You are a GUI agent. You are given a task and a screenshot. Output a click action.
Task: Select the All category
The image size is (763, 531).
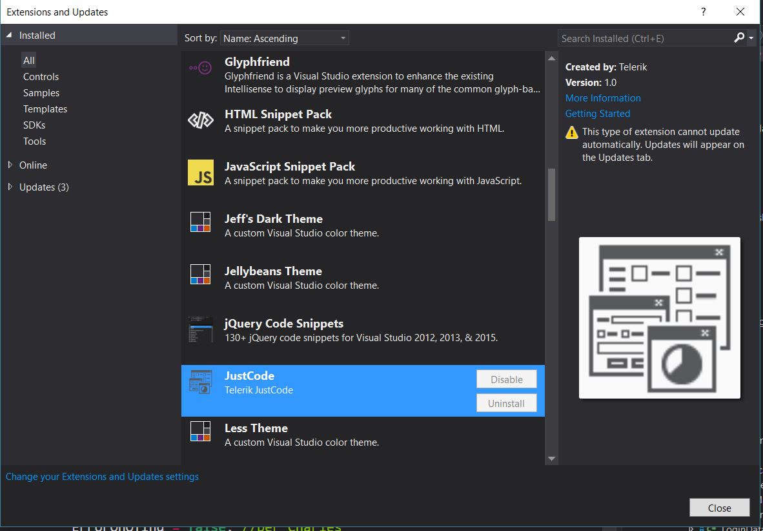tap(28, 61)
